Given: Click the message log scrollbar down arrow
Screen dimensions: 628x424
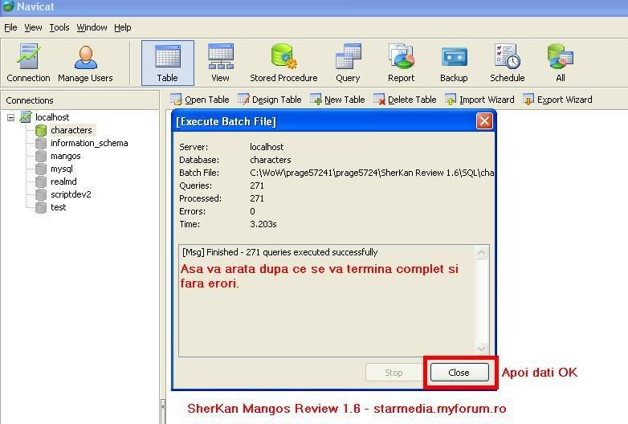Looking at the screenshot, I should (482, 349).
